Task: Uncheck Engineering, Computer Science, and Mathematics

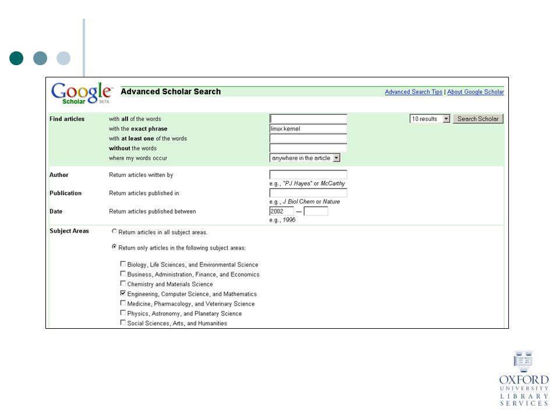Action: point(123,293)
